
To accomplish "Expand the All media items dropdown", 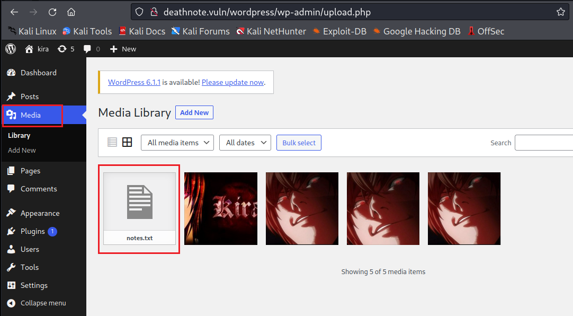I will 177,143.
